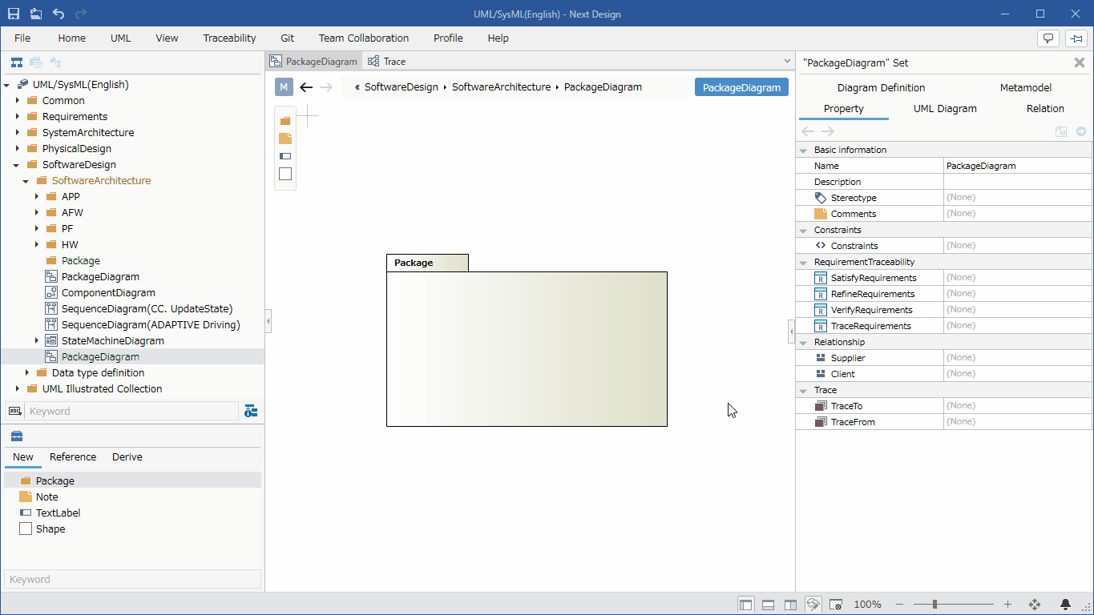Select the model tree view icon in navigator
Image resolution: width=1094 pixels, height=615 pixels.
[x=16, y=62]
